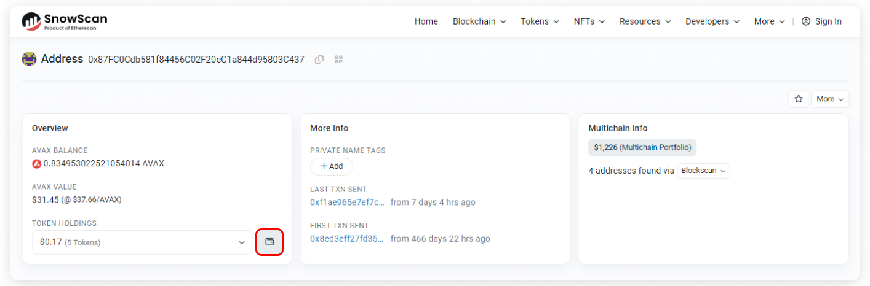Image resolution: width=870 pixels, height=286 pixels.
Task: Click the SnowScan logo
Action: tap(65, 21)
